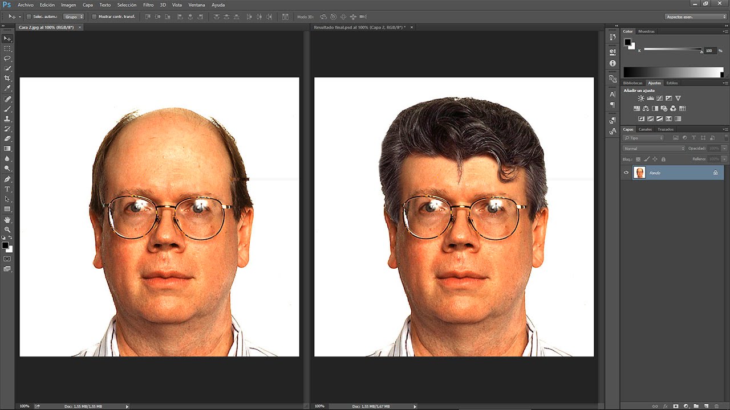Click the Add layer style fx icon
Image resolution: width=730 pixels, height=410 pixels.
(x=666, y=407)
